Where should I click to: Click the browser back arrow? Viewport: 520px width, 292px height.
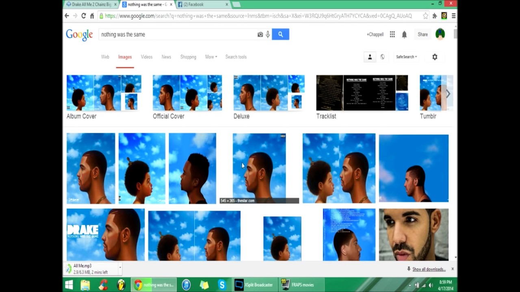click(x=67, y=16)
